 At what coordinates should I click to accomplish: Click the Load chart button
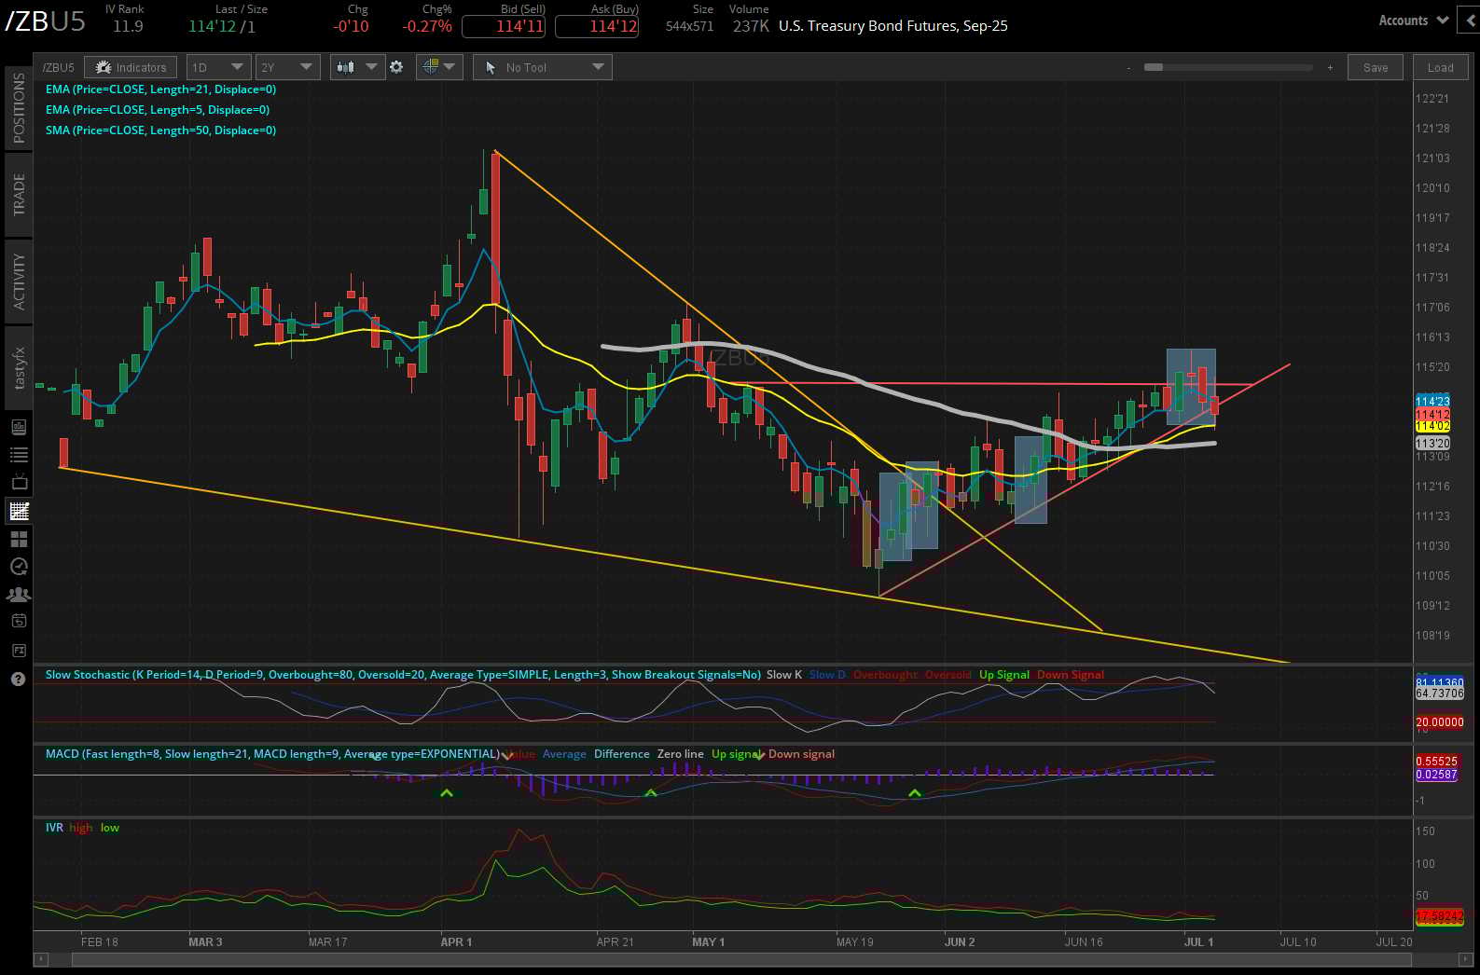pyautogui.click(x=1440, y=67)
